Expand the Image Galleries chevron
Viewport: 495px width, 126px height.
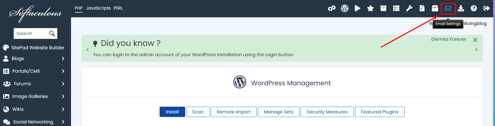tap(63, 97)
